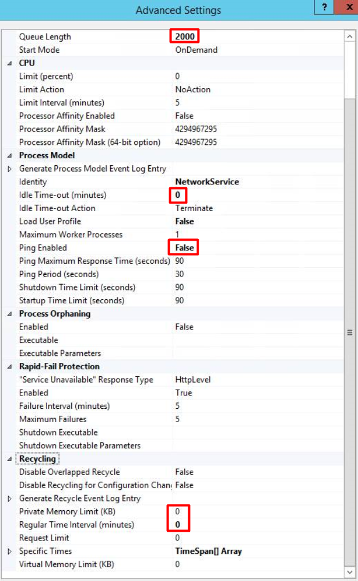Image resolution: width=358 pixels, height=581 pixels.
Task: Click Load User Profile False value
Action: pos(184,221)
